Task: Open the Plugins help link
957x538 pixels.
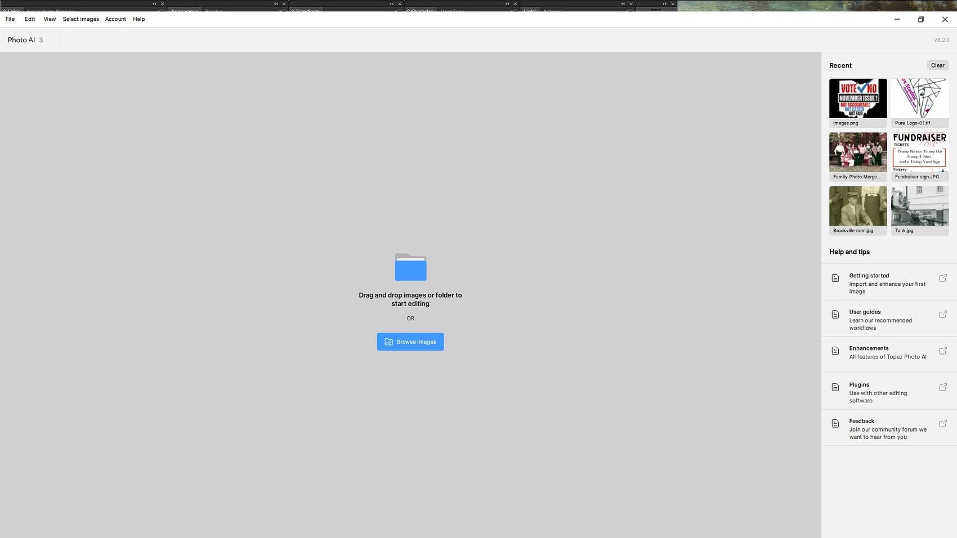Action: 889,392
